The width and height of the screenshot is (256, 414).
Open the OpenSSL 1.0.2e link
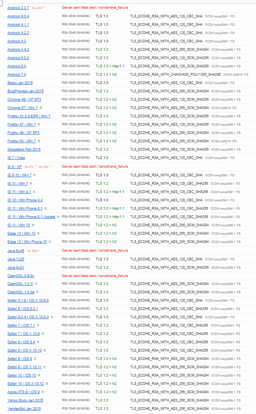(x=21, y=292)
